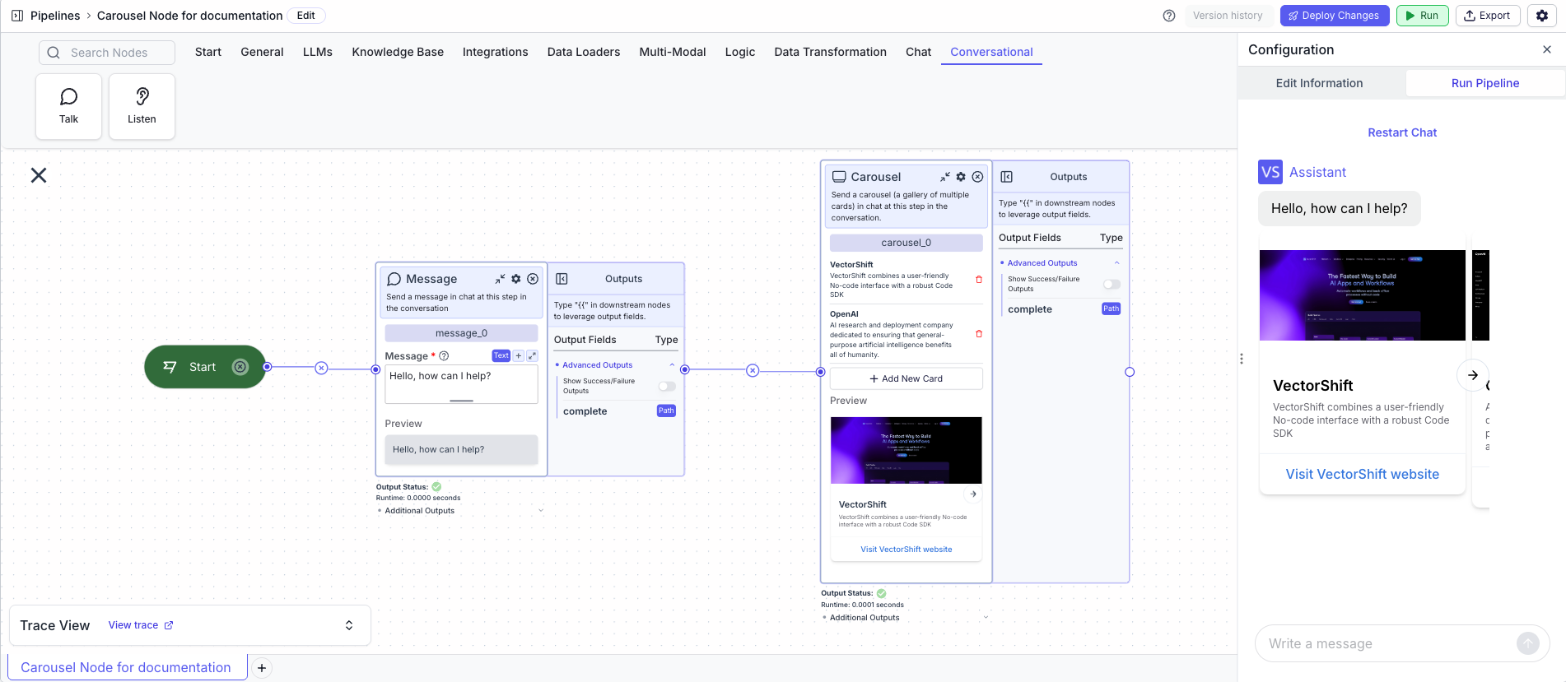Enable Show Success/Failure Outputs on Message node

tap(667, 386)
